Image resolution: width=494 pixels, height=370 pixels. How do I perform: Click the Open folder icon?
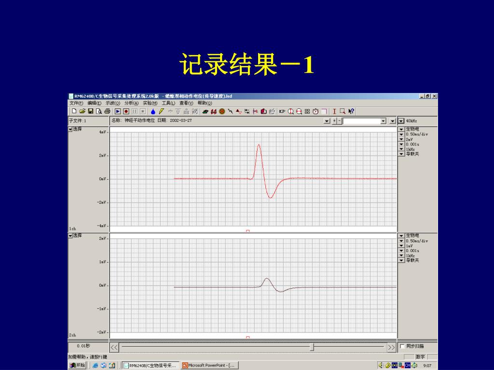tap(82, 111)
